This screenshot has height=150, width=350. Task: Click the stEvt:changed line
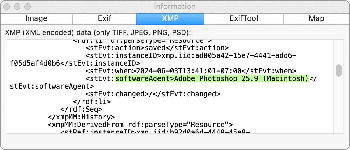pyautogui.click(x=153, y=94)
